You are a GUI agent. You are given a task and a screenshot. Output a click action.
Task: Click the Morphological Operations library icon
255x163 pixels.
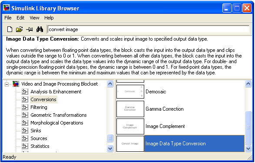(25, 123)
